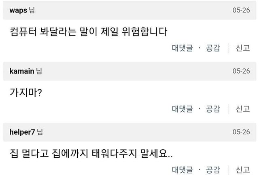Click the 05-26 date on kamain's comment
This screenshot has height=180, width=259.
241,72
